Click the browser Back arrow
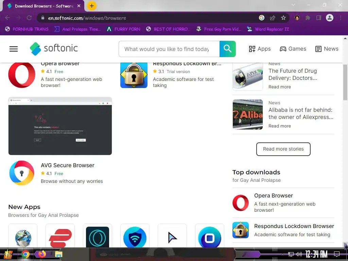The image size is (348, 261). tap(7, 18)
